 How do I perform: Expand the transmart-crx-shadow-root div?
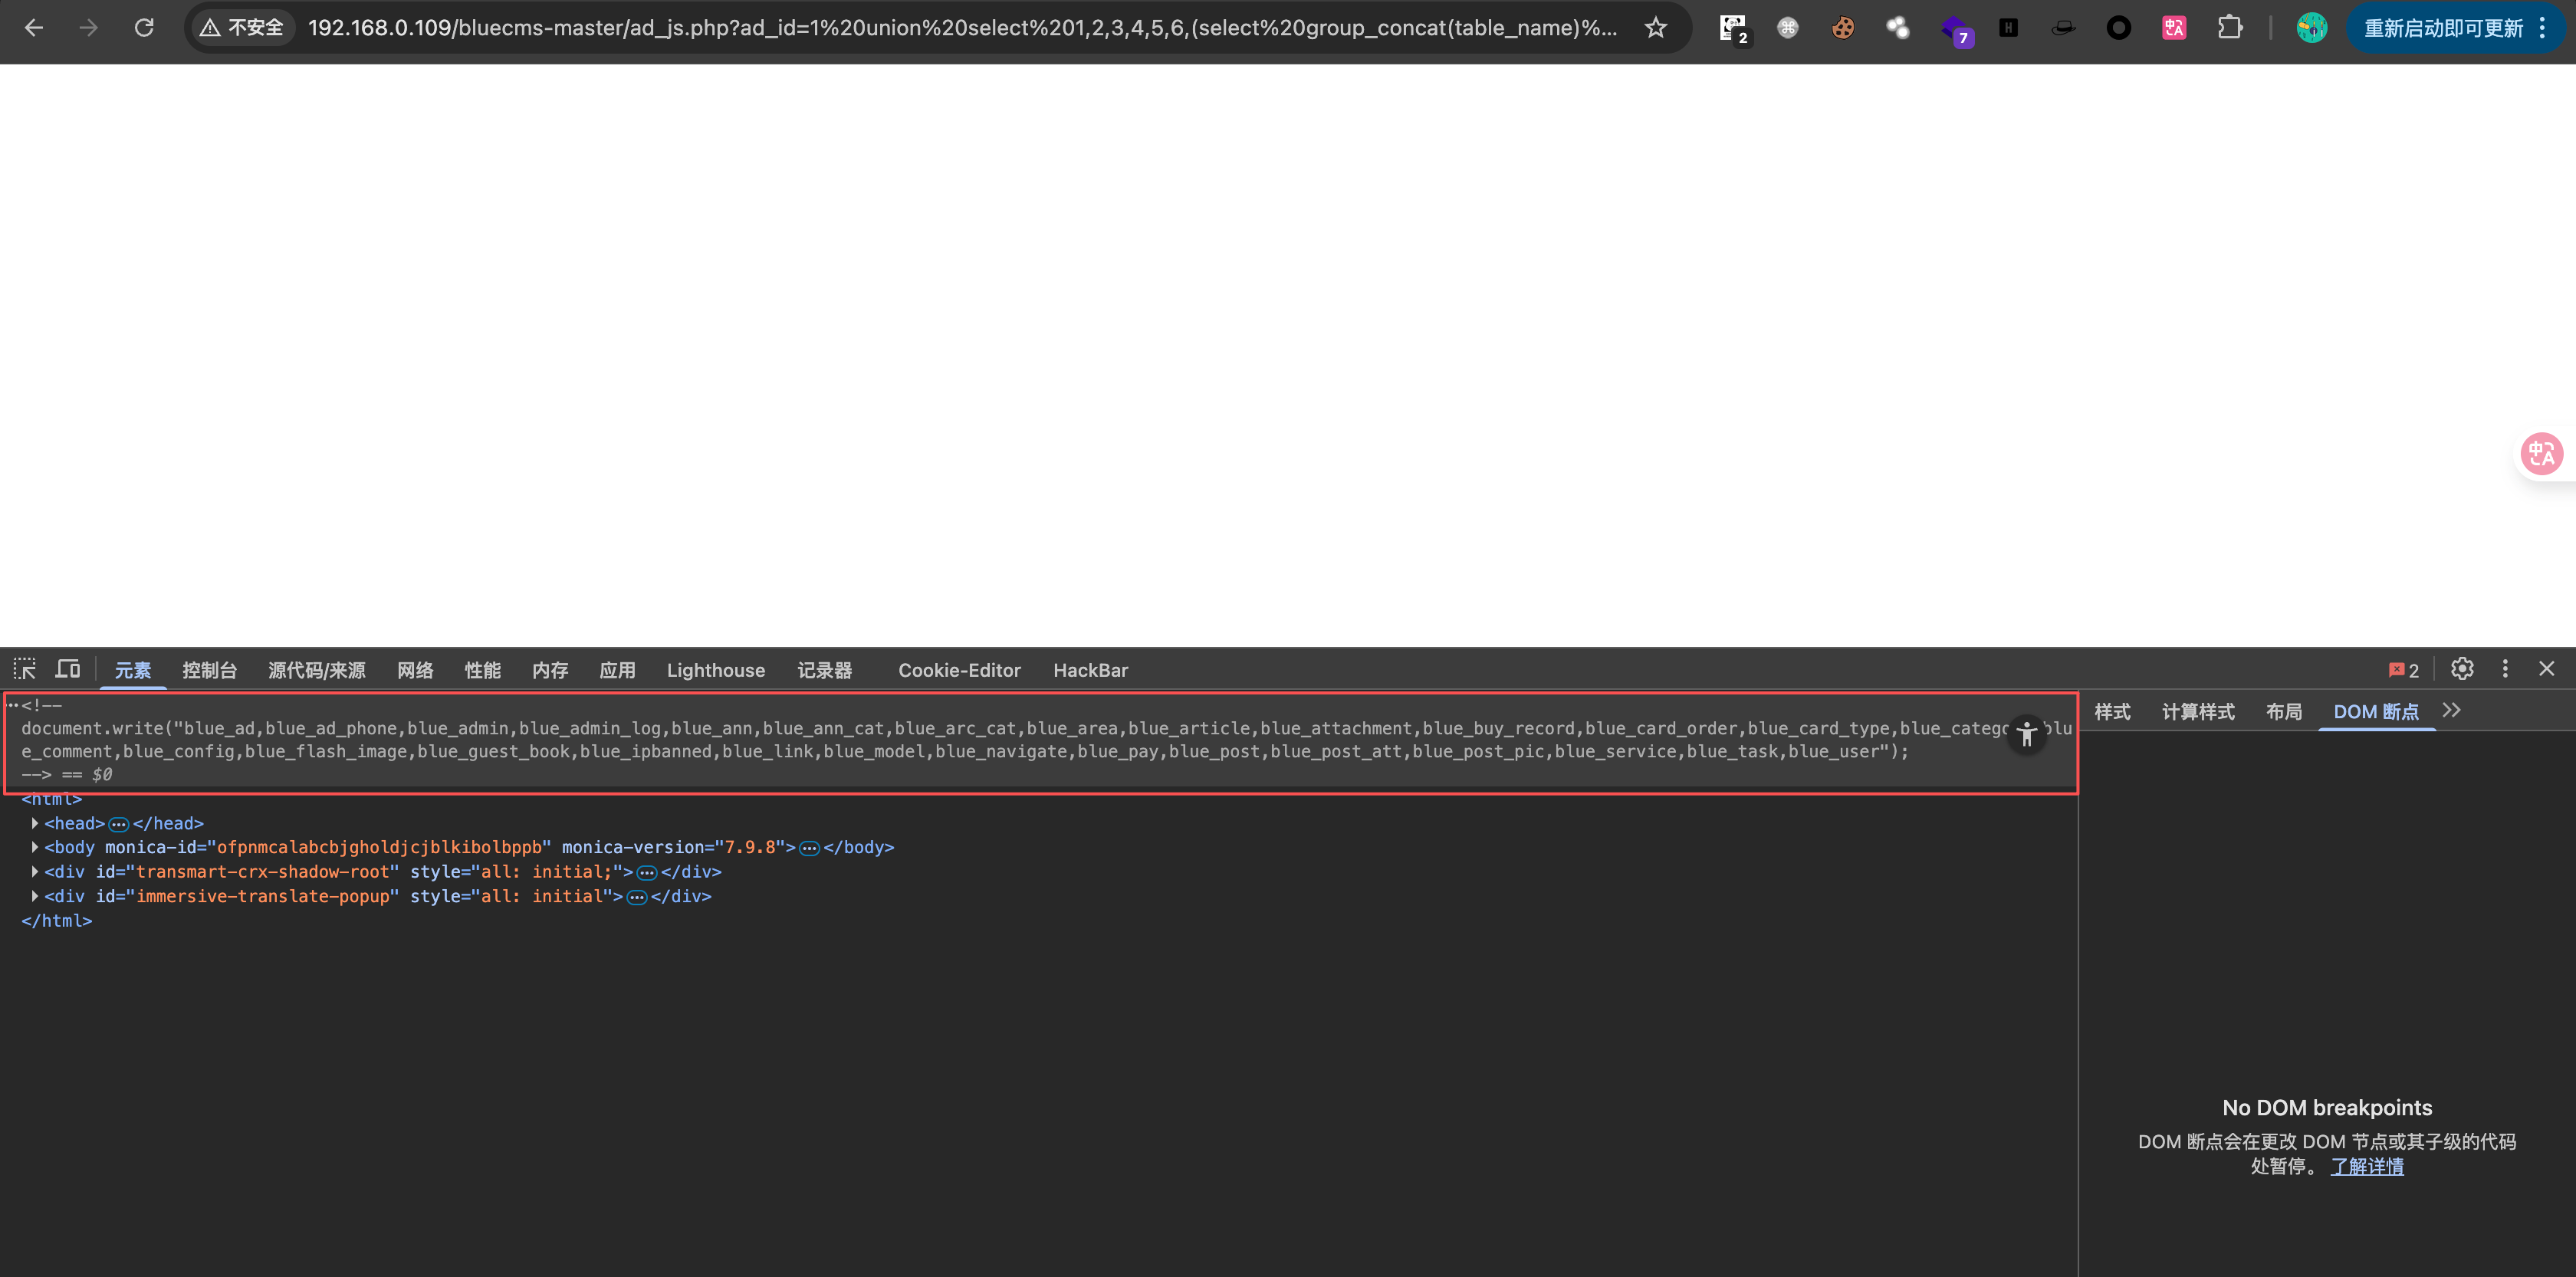tap(35, 872)
